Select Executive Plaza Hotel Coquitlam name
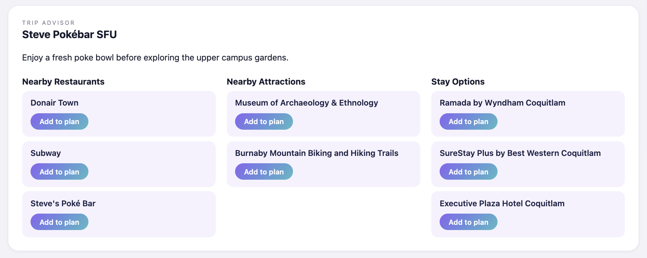 coord(502,203)
